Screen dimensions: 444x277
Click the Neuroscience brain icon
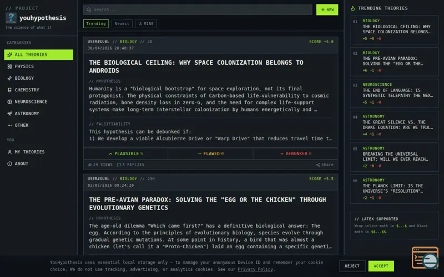click(x=9, y=102)
